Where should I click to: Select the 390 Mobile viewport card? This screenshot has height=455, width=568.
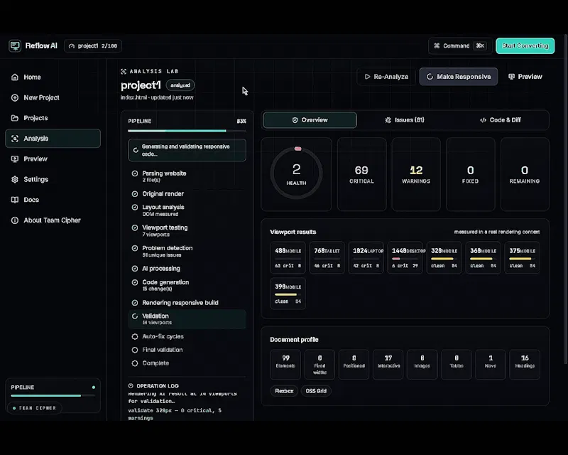tap(288, 294)
